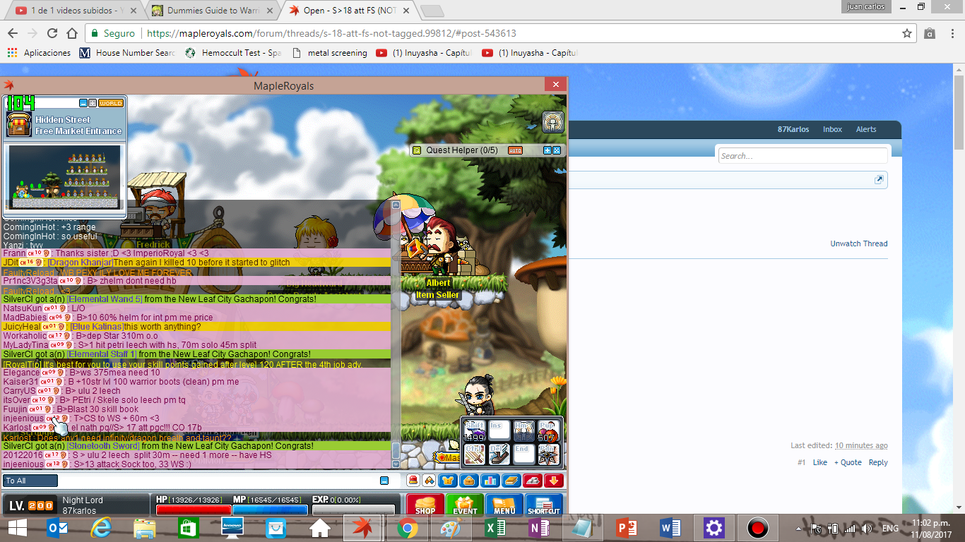965x542 pixels.
Task: Click the red siren report icon
Action: click(413, 481)
